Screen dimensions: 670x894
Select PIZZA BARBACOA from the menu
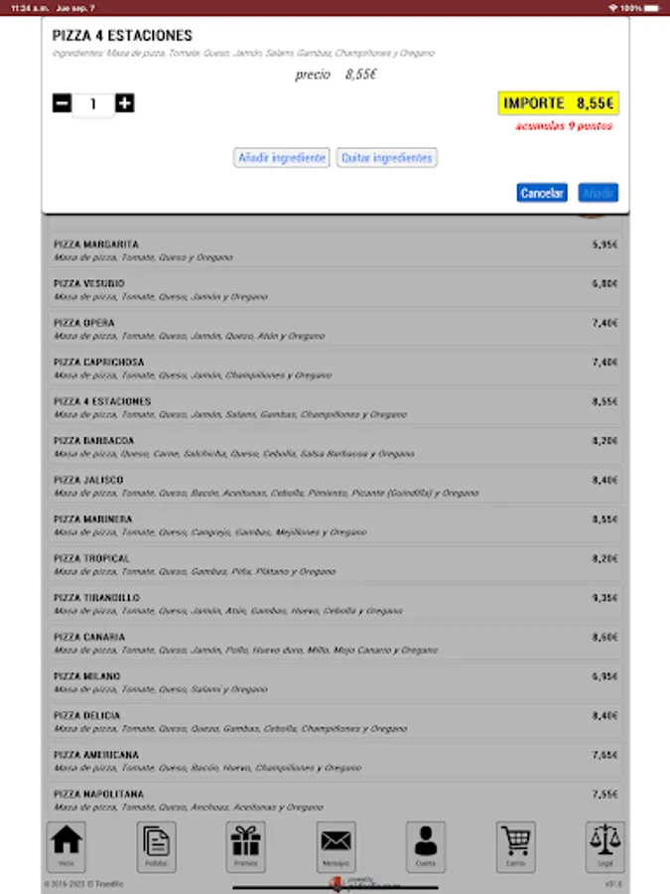pyautogui.click(x=335, y=445)
